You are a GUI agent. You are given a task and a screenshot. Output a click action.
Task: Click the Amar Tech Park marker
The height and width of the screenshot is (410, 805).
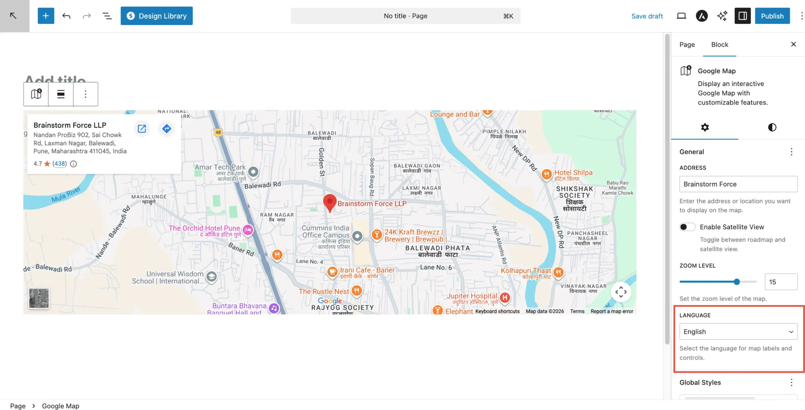point(253,172)
